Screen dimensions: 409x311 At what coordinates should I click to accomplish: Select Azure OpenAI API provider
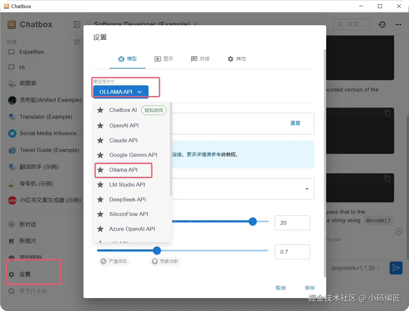pos(131,229)
